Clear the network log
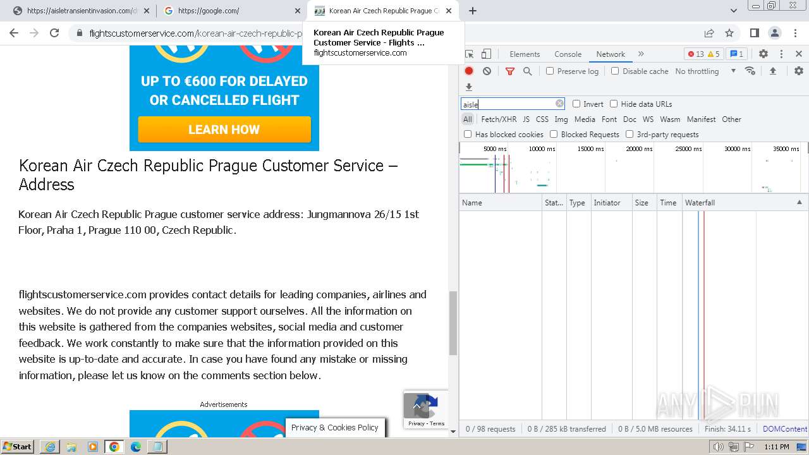This screenshot has height=455, width=809. click(x=487, y=71)
